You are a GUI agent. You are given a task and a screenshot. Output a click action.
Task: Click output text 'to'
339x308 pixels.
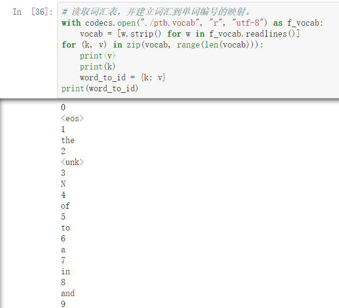coord(66,228)
